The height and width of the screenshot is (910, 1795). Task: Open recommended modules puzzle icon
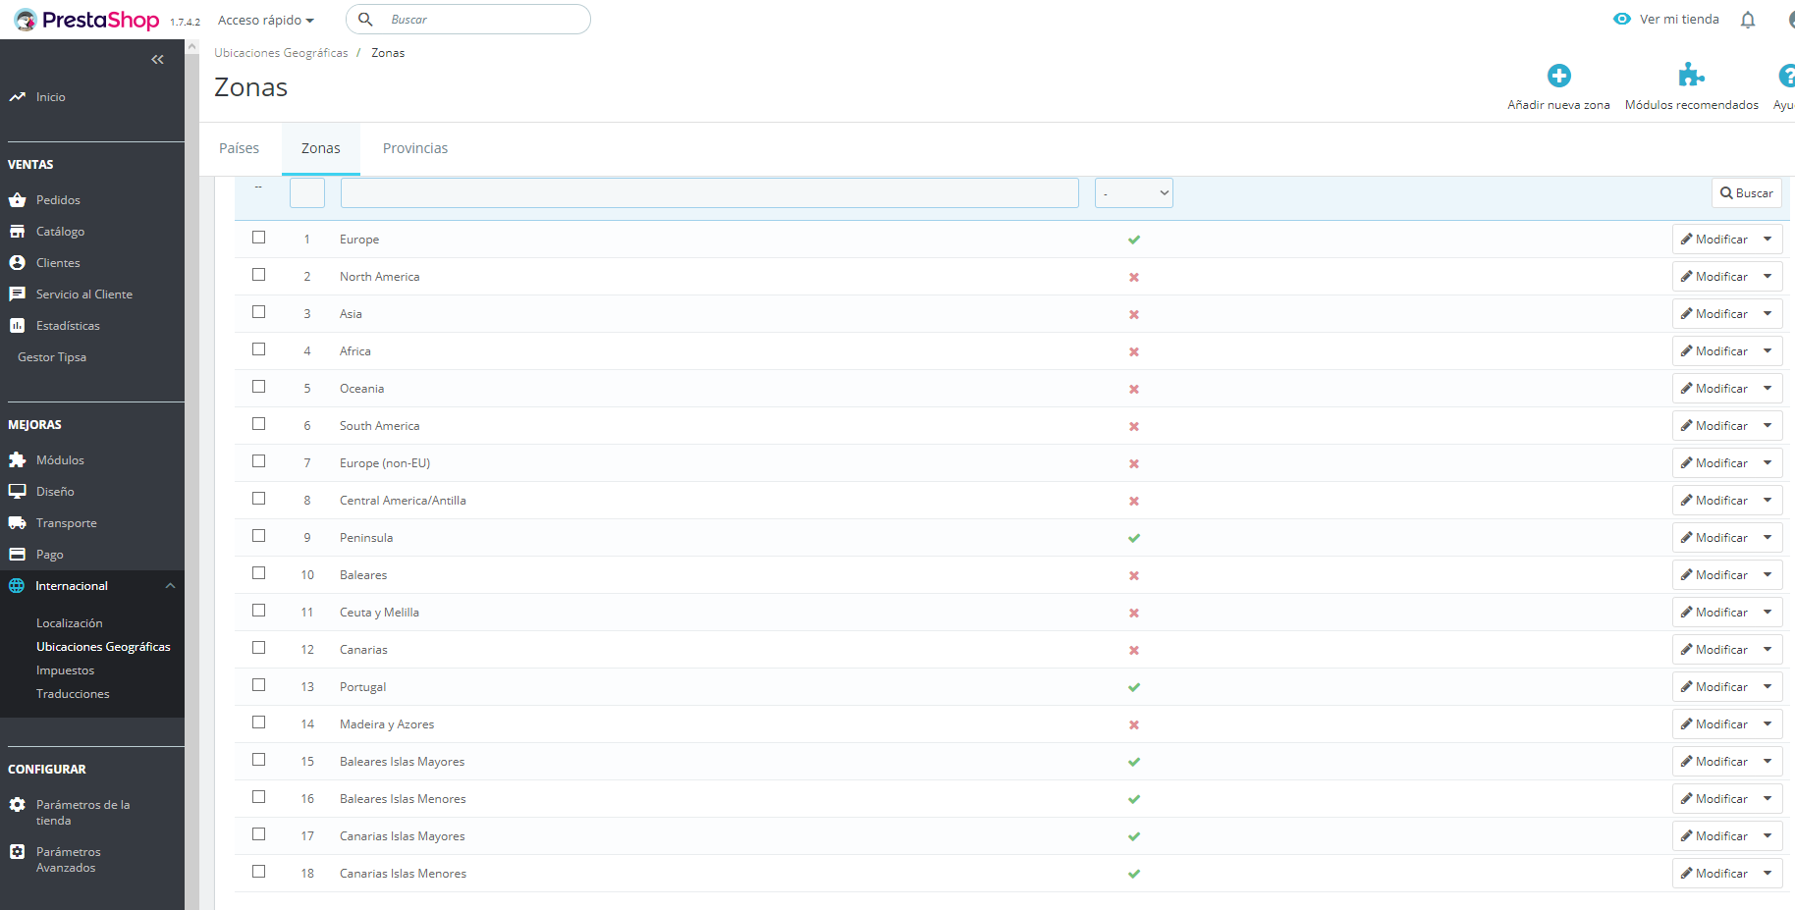tap(1691, 76)
